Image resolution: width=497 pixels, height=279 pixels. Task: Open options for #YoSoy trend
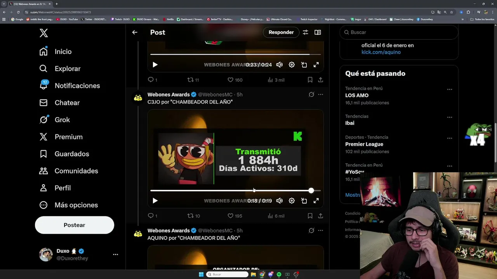coord(449,166)
